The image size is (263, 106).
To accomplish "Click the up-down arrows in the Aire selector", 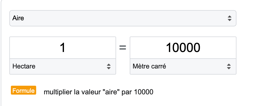I will [x=229, y=18].
